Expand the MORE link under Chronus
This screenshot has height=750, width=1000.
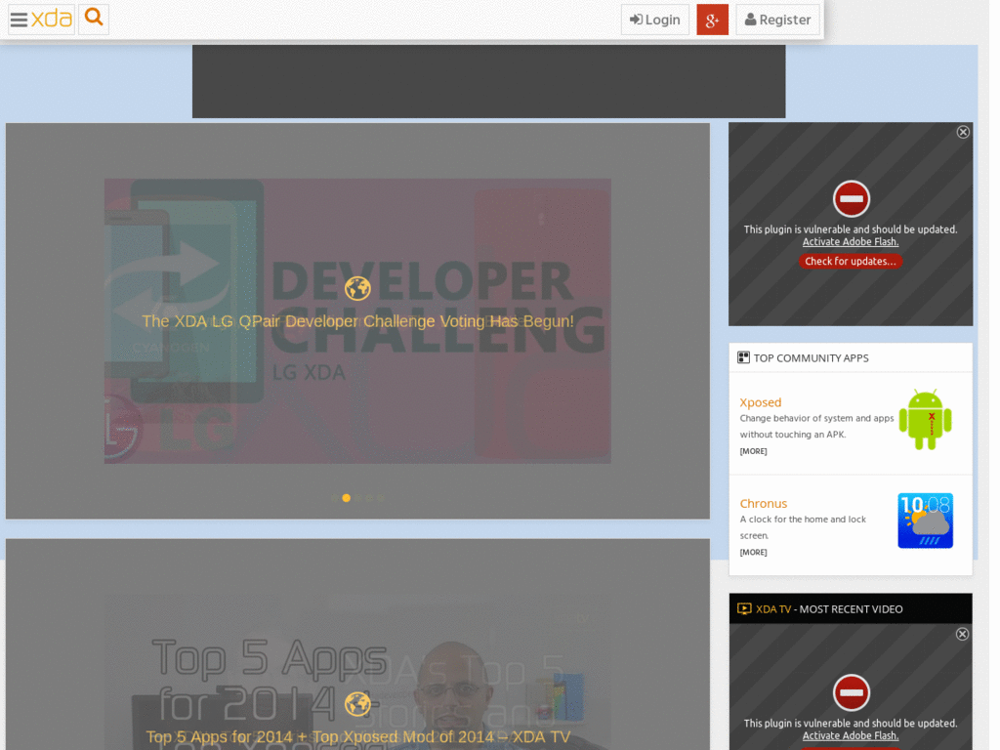[x=753, y=553]
